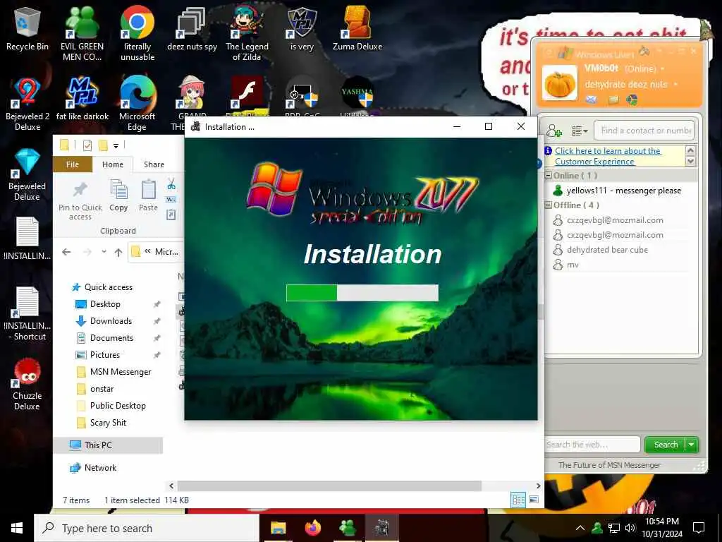
Task: Switch to details view icon in Explorer
Action: [518, 500]
